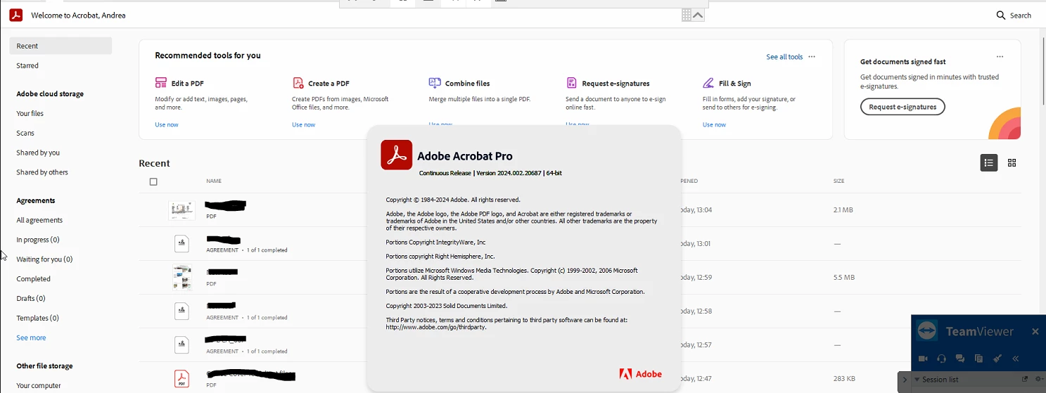Collapse the remote toolbar with the up chevron
Screen dimensions: 1046x393
[698, 15]
